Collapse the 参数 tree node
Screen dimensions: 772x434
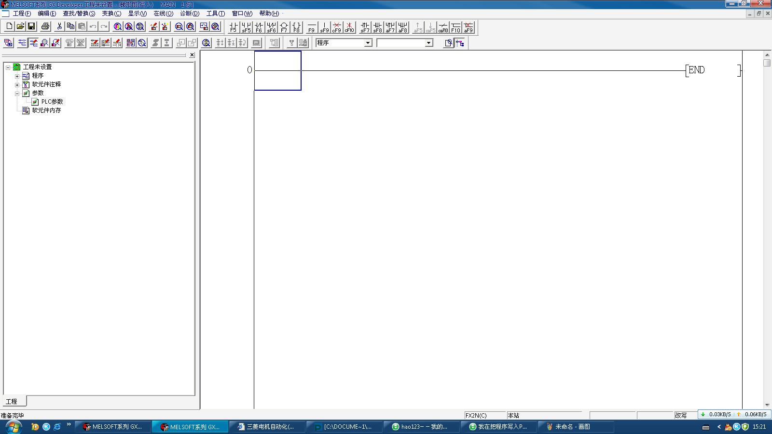coord(17,94)
